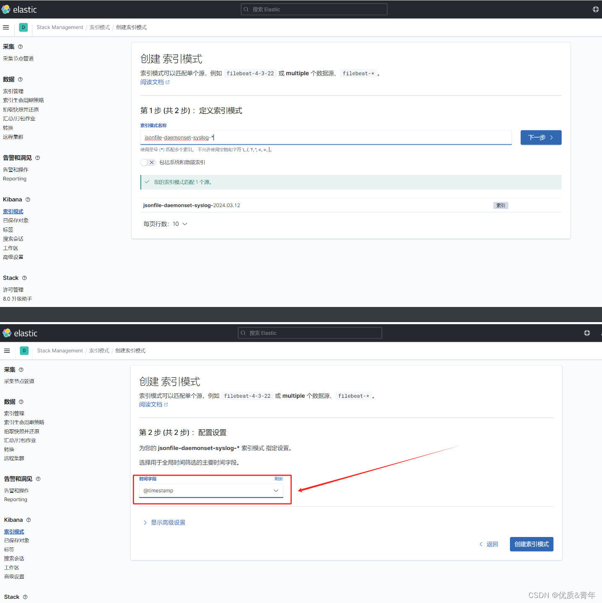This screenshot has height=603, width=602.
Task: Click the help icon next to 采集 in bottom sidebar
Action: coord(21,370)
